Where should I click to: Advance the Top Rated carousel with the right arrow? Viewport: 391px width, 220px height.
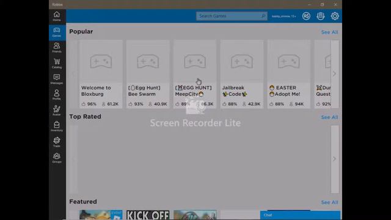(x=335, y=159)
